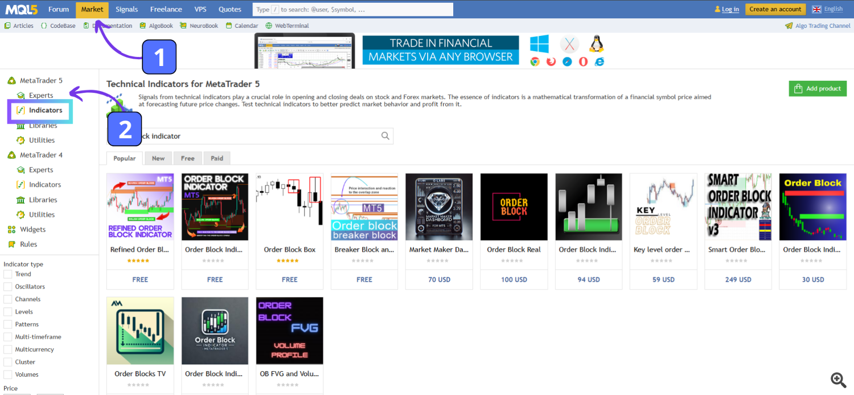Click MetaTrader 5 Utilities gear icon
854x395 pixels.
click(x=21, y=140)
